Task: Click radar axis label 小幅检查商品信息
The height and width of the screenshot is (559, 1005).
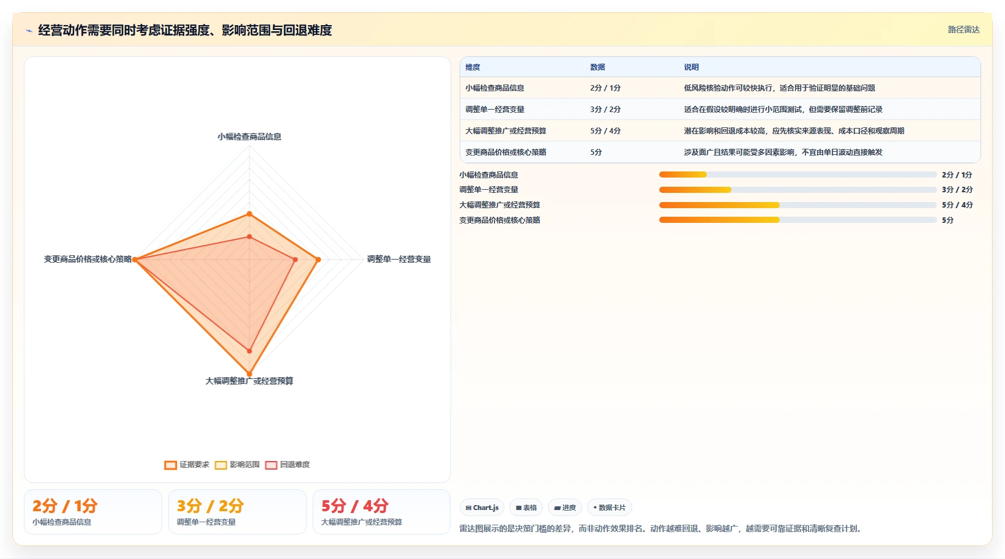Action: click(249, 137)
